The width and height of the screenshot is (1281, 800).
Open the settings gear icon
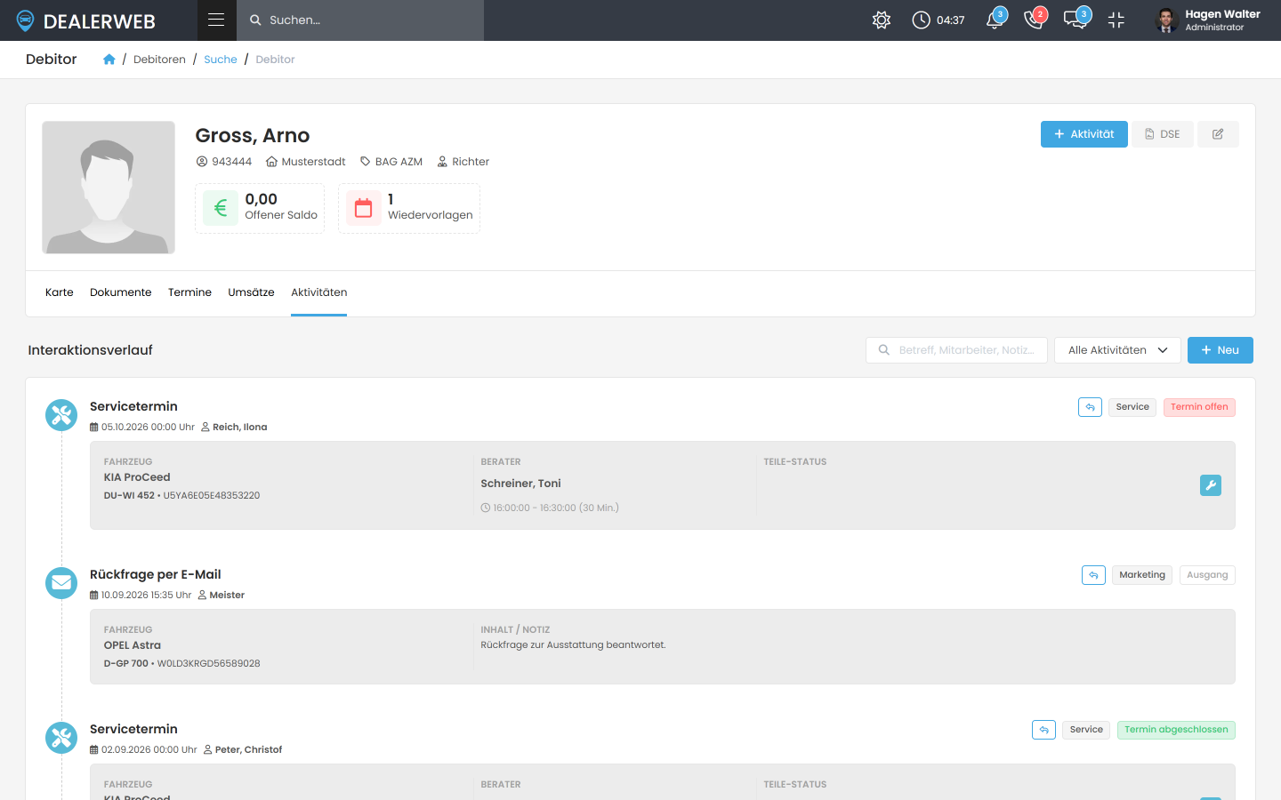pos(882,20)
